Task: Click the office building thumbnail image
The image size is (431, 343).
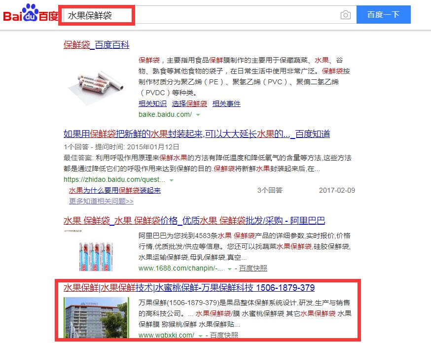Action: coord(96,317)
